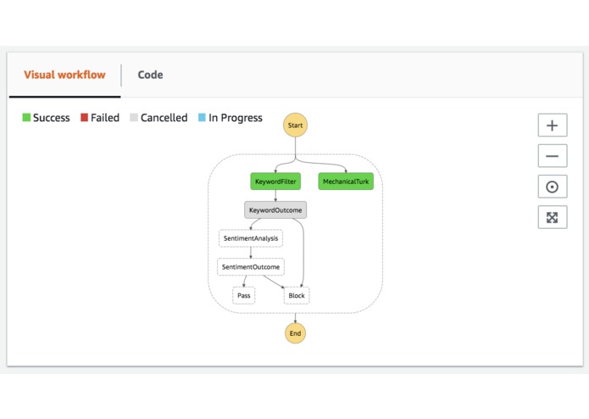589x419 pixels.
Task: Expand the graph to full screen
Action: pos(553,217)
